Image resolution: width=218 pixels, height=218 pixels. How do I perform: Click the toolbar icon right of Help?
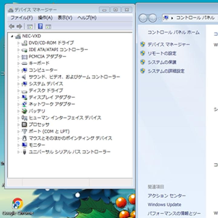click(x=48, y=27)
